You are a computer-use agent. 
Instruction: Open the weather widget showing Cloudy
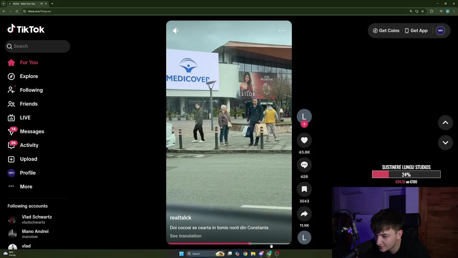[x=9, y=254]
